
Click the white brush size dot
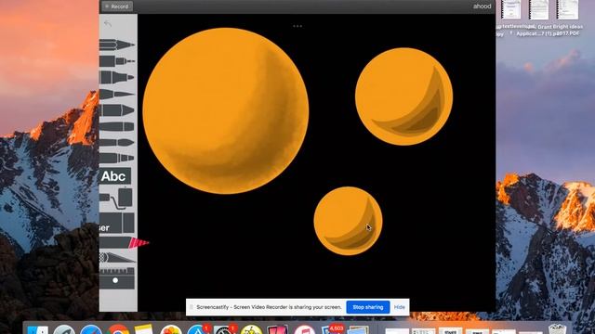115,280
